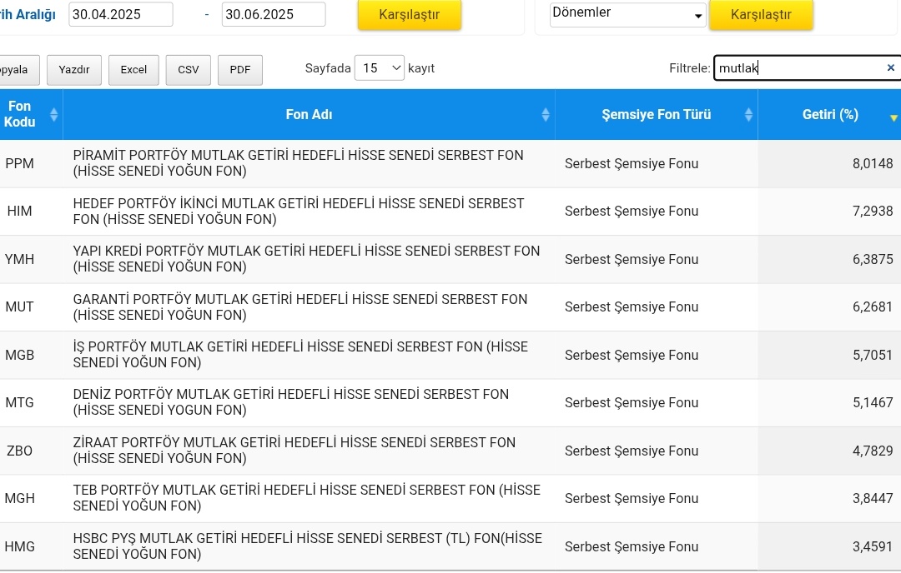Viewport: 901px width, 573px height.
Task: Click the end date field 30.06.2025
Action: tap(274, 14)
